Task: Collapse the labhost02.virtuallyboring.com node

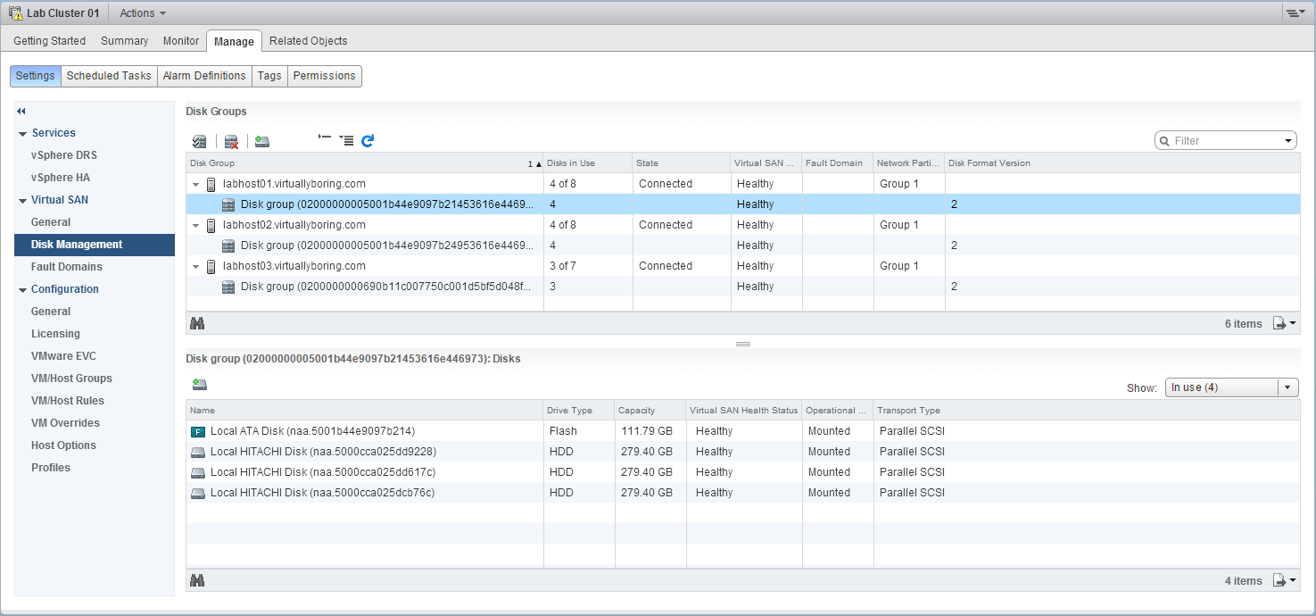Action: pos(195,226)
